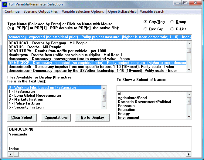Open Variable Selection Options menu

click(83, 12)
